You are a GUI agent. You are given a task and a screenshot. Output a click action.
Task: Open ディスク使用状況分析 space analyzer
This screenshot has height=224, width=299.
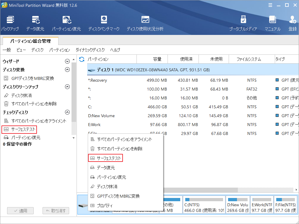point(145,23)
